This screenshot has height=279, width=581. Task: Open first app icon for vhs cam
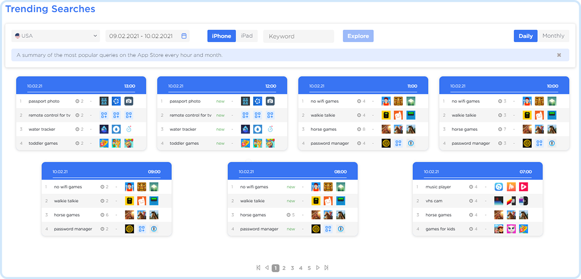[499, 201]
